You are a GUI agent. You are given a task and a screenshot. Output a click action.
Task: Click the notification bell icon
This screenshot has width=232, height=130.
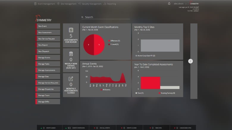tap(169, 4)
